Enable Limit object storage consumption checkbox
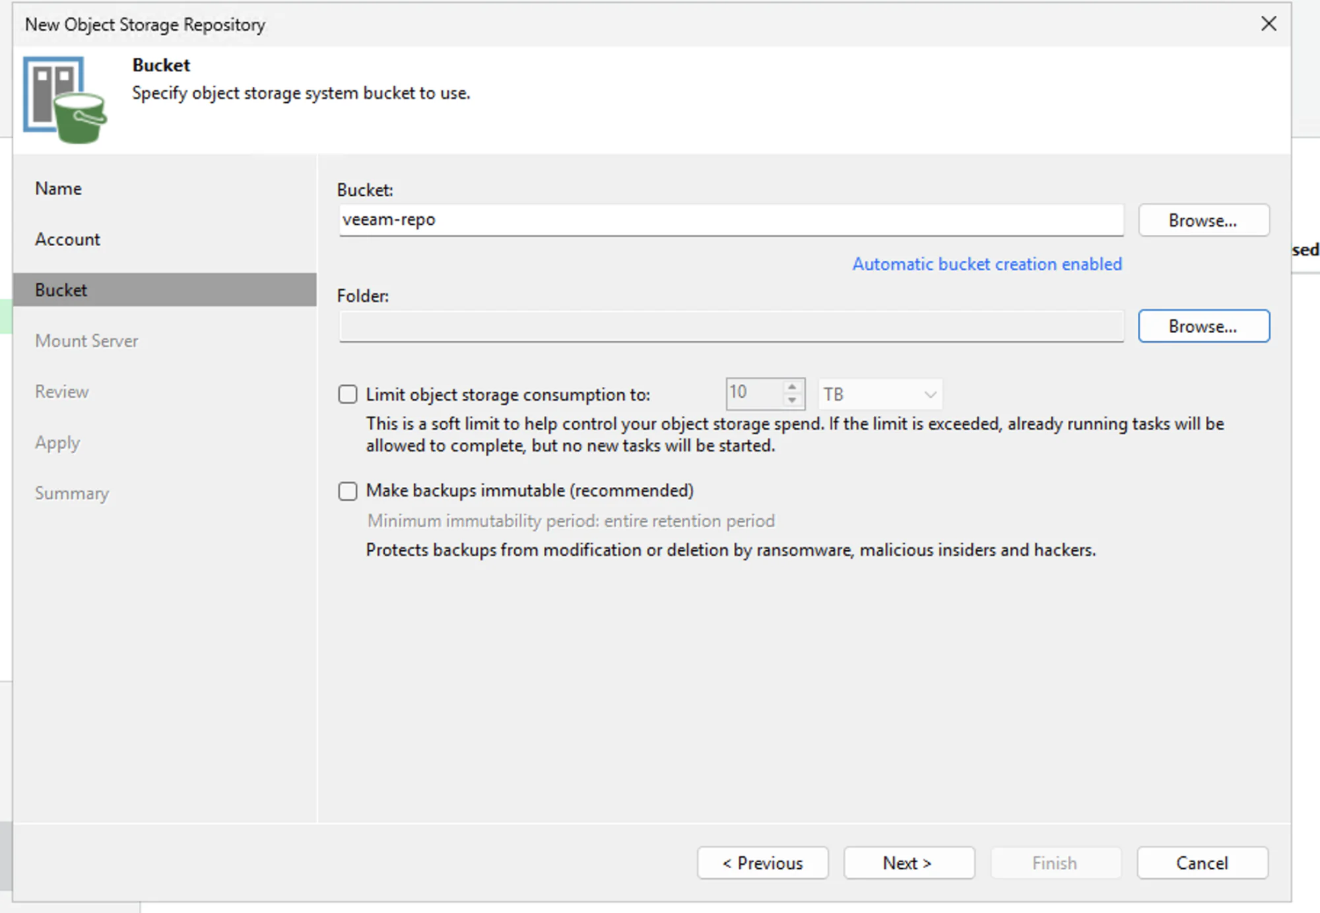 pos(348,394)
